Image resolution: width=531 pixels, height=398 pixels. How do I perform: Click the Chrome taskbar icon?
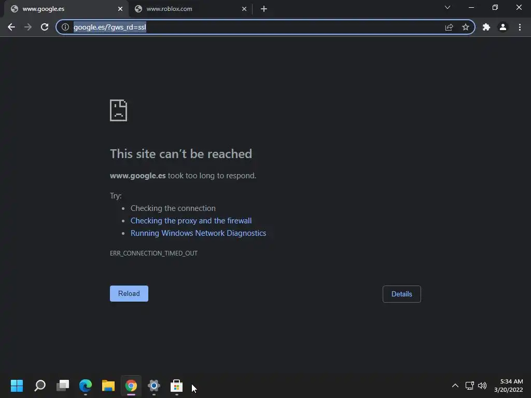click(x=131, y=386)
